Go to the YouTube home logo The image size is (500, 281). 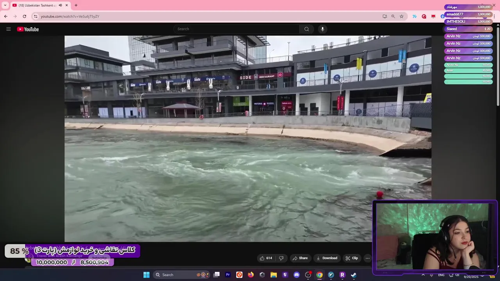(x=28, y=29)
